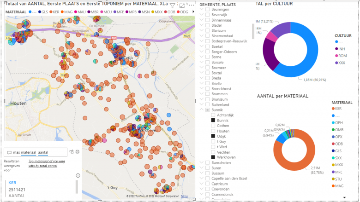Click the Q&A question input field
The image size is (360, 202).
click(39, 152)
